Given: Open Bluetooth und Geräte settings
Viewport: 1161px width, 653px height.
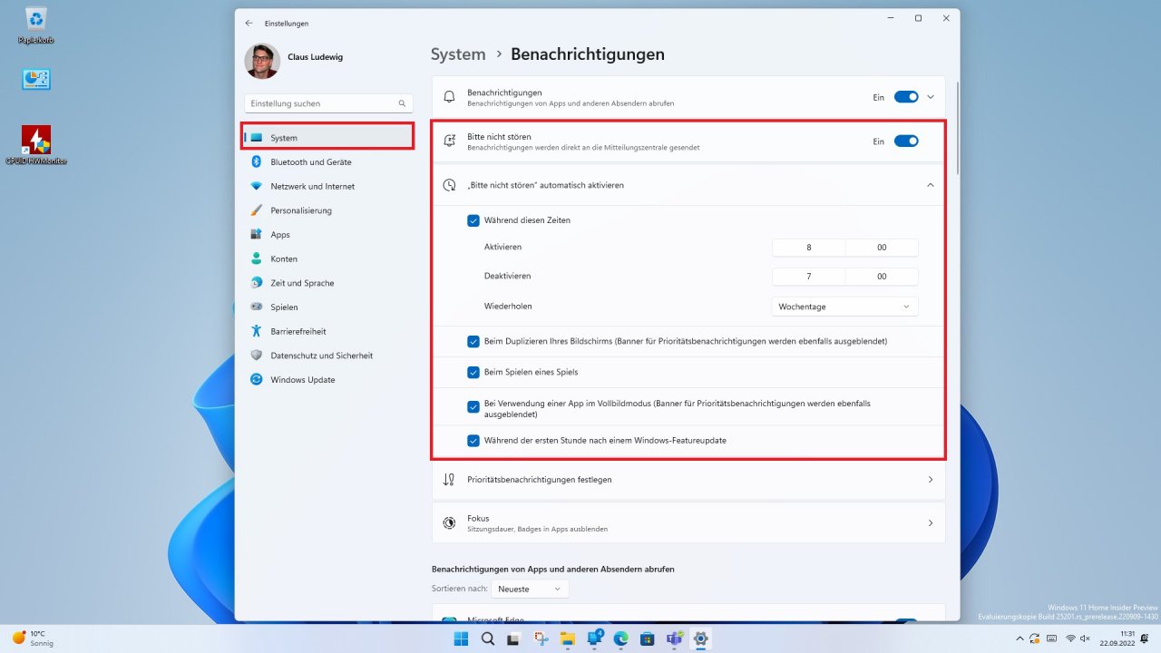Looking at the screenshot, I should [x=327, y=161].
